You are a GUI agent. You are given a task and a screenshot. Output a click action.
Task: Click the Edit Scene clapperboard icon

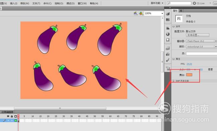click(136, 13)
